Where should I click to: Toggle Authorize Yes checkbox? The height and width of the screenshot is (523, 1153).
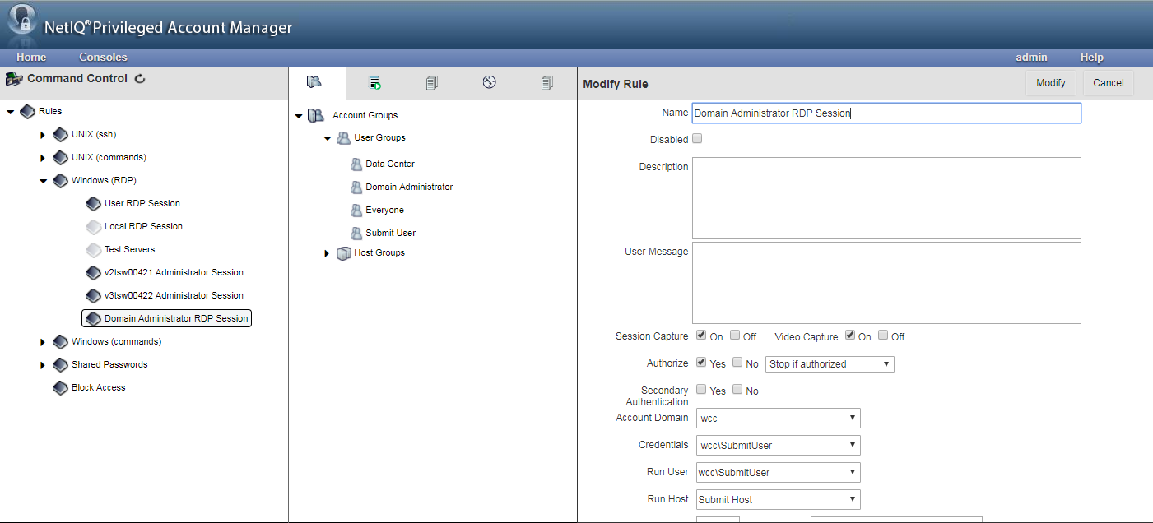pos(701,363)
